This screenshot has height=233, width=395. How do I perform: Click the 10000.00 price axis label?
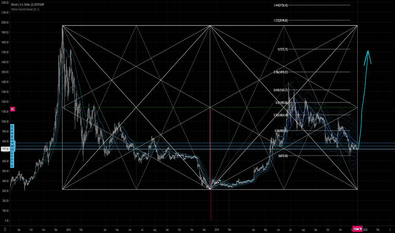pyautogui.click(x=5, y=122)
